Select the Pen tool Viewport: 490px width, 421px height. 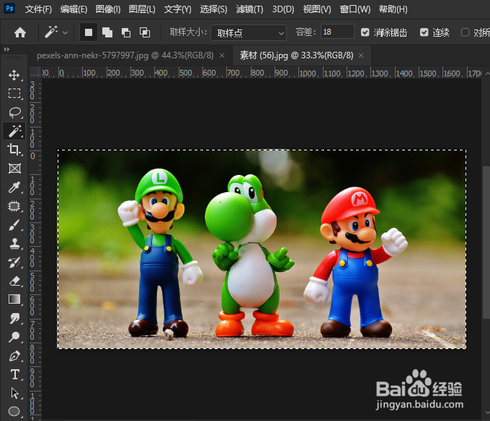tap(14, 356)
